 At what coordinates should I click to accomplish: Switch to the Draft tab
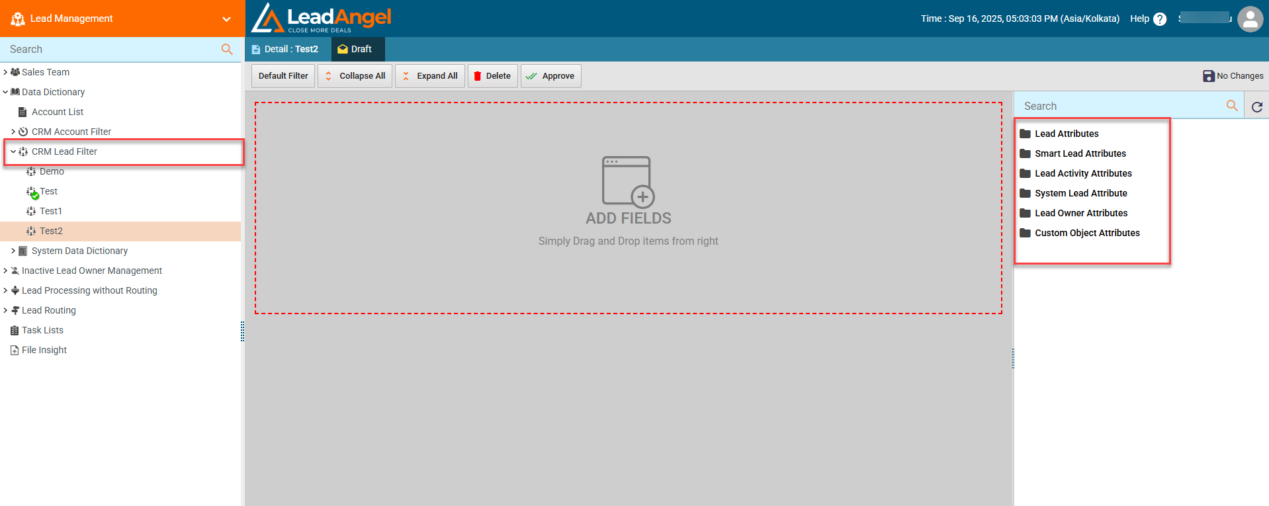coord(357,49)
